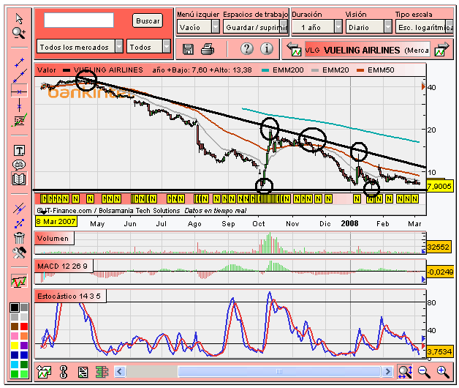Go to next security with right arrow
Image resolution: width=459 pixels, height=388 pixels.
point(442,49)
